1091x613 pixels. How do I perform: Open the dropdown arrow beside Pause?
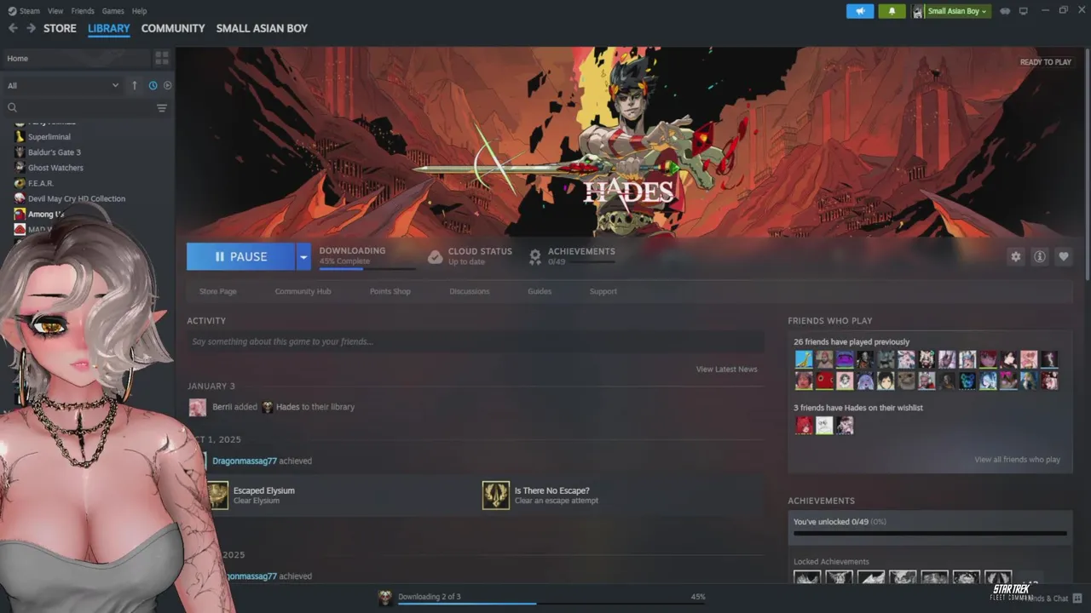coord(303,256)
